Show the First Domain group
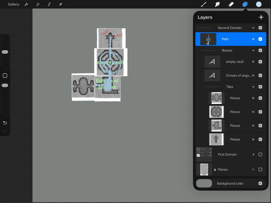The height and width of the screenshot is (203, 271). pos(260,155)
